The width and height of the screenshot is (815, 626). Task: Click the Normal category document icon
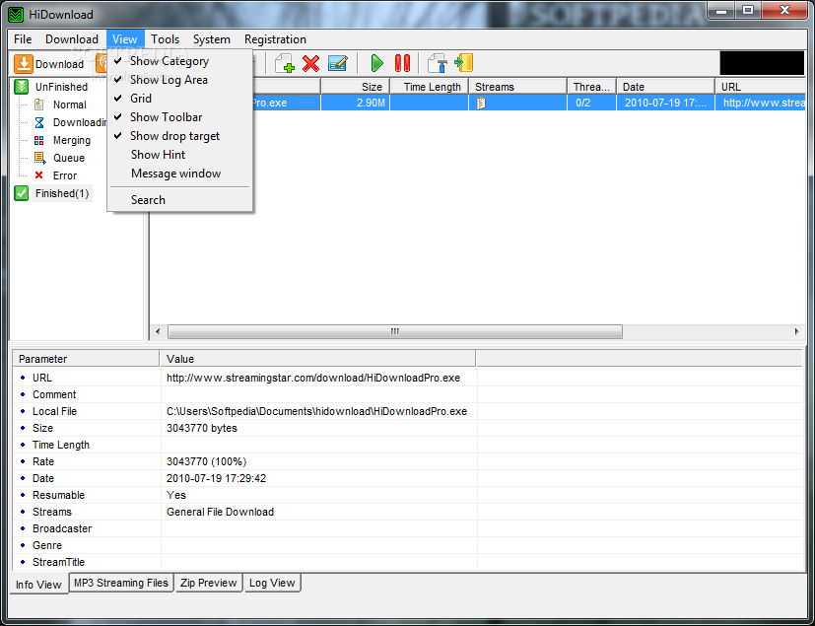point(39,104)
